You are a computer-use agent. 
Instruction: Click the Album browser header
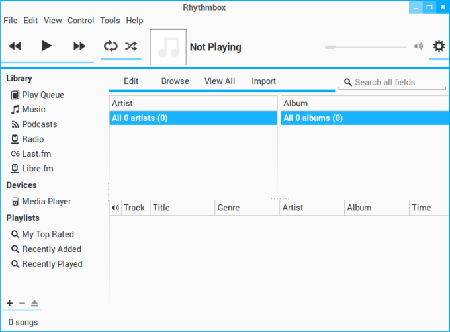coord(365,103)
